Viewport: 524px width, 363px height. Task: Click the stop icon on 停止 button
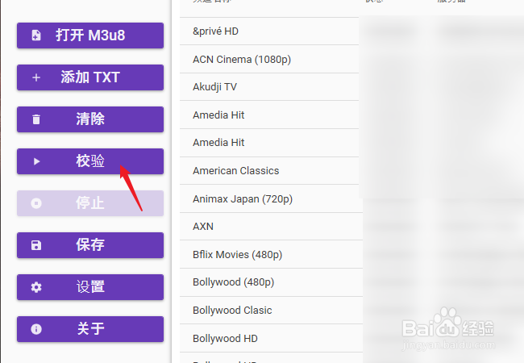[36, 203]
